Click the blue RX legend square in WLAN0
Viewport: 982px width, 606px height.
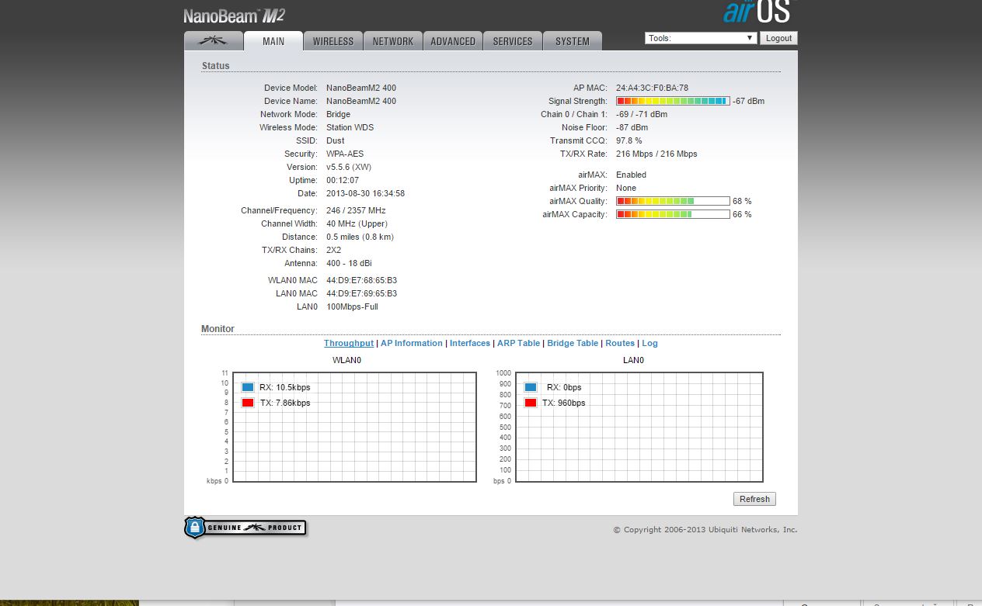tap(248, 387)
